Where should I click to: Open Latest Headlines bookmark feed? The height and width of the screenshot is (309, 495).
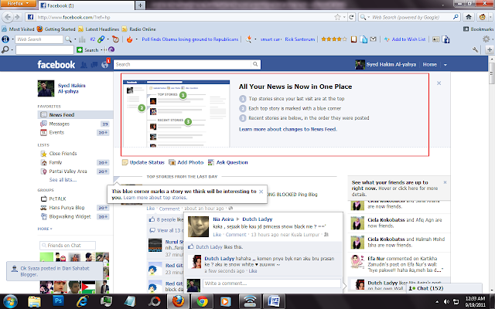pyautogui.click(x=98, y=29)
